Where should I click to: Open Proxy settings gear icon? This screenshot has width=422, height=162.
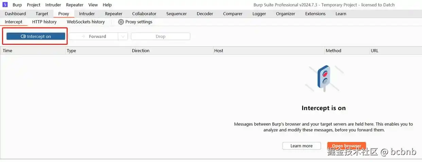pos(121,22)
